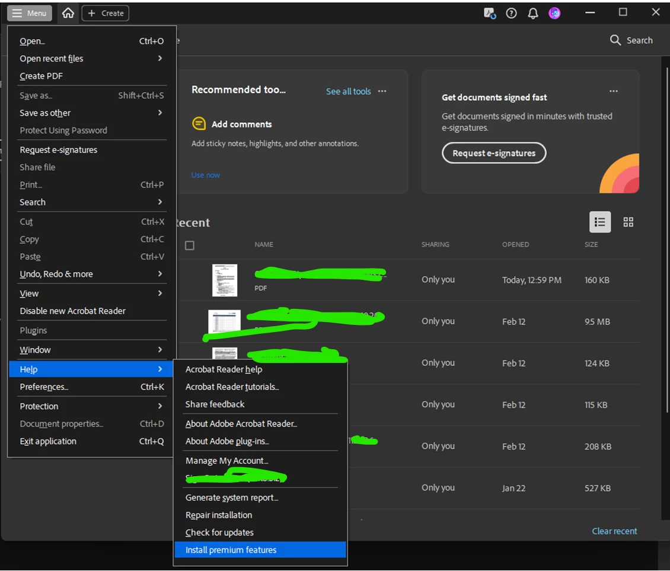
Task: Select Disable new Acrobat Reader
Action: click(91, 311)
